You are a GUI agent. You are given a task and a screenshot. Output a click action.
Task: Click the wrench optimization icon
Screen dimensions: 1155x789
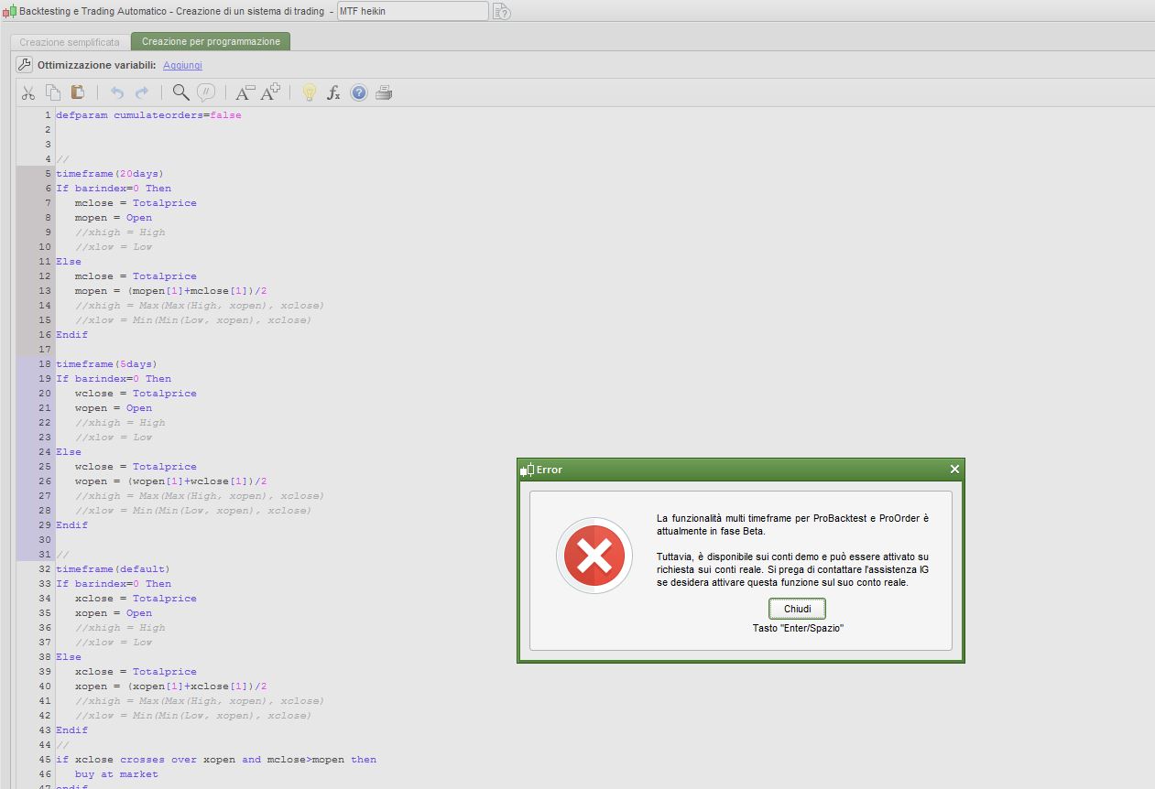(x=25, y=65)
